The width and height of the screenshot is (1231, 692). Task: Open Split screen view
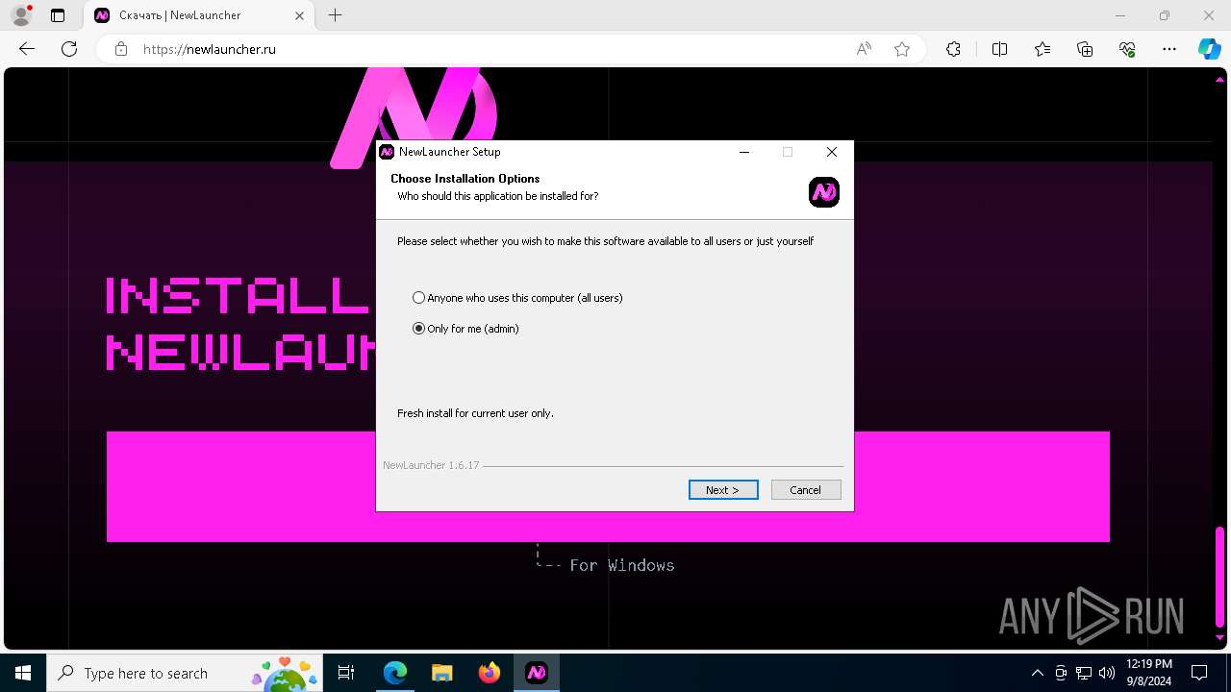(999, 49)
